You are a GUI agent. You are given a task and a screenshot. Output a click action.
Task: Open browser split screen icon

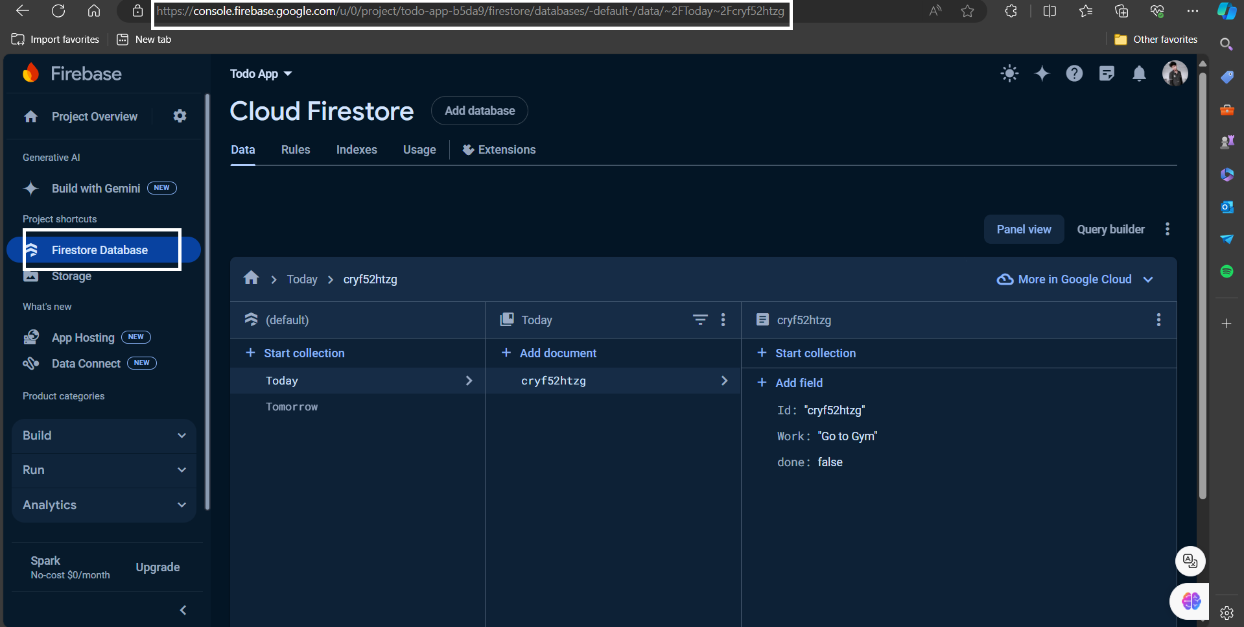(x=1050, y=11)
